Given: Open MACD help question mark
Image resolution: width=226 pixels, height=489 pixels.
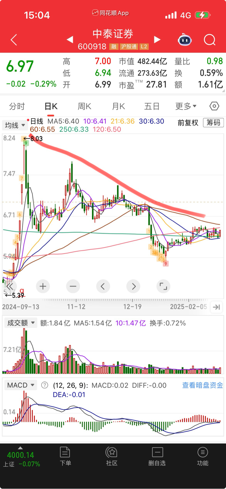Looking at the screenshot, I should (x=44, y=385).
